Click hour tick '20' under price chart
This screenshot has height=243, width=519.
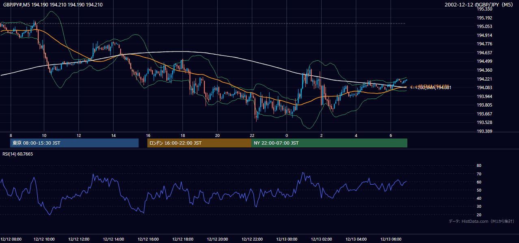pos(217,136)
